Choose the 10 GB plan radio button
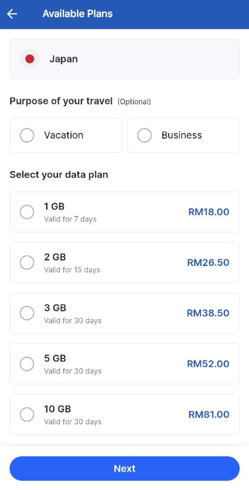This screenshot has height=490, width=249. tap(27, 414)
